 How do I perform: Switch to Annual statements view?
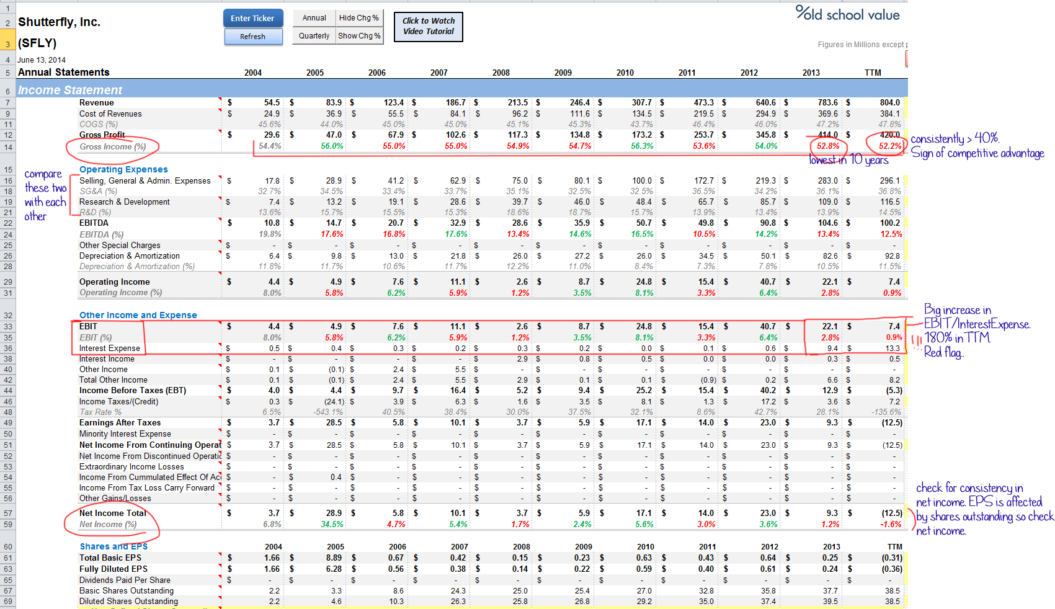313,17
